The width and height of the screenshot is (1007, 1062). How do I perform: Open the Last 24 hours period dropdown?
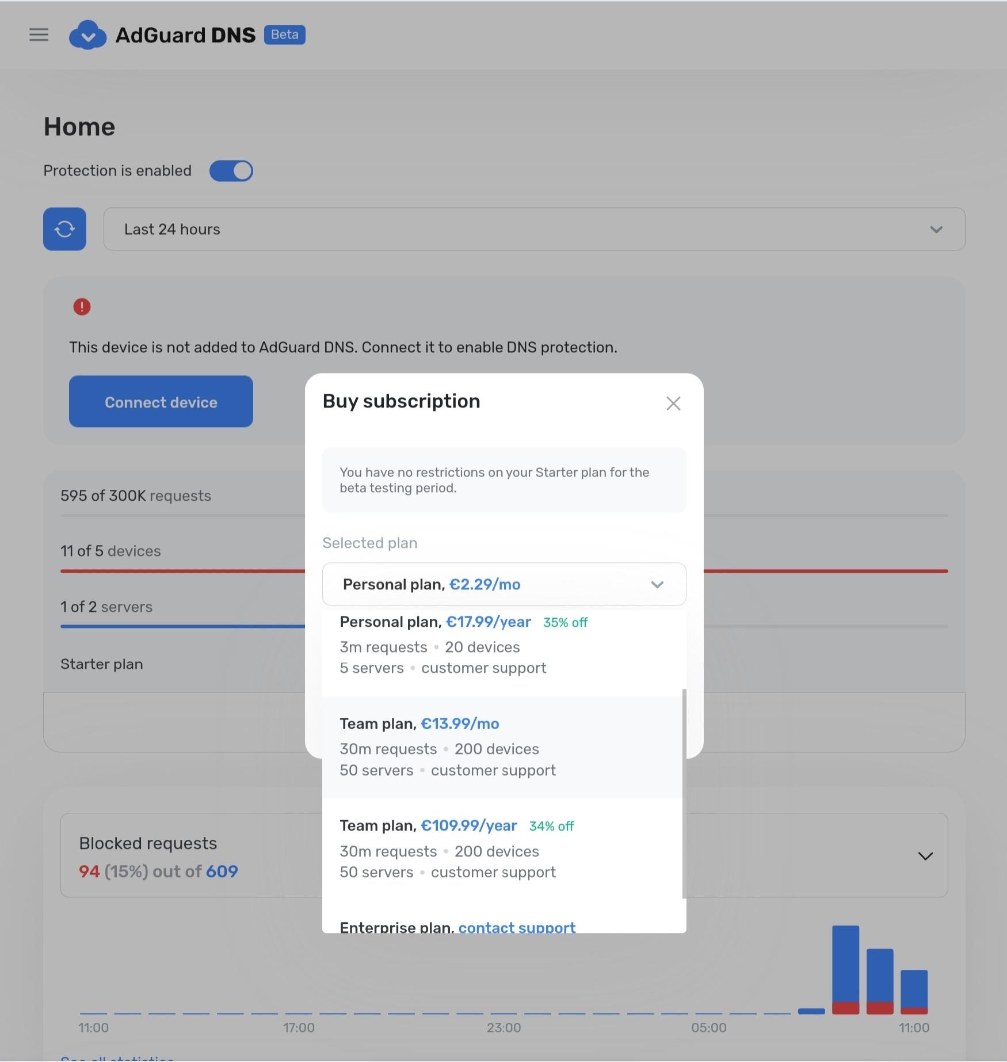point(533,229)
